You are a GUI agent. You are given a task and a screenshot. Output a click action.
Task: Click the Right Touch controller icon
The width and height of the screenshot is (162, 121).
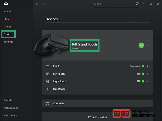pos(48,81)
